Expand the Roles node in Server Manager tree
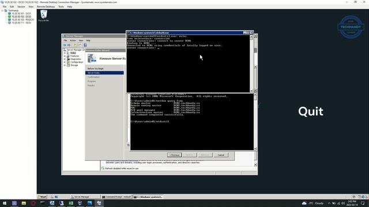 (x=65, y=53)
